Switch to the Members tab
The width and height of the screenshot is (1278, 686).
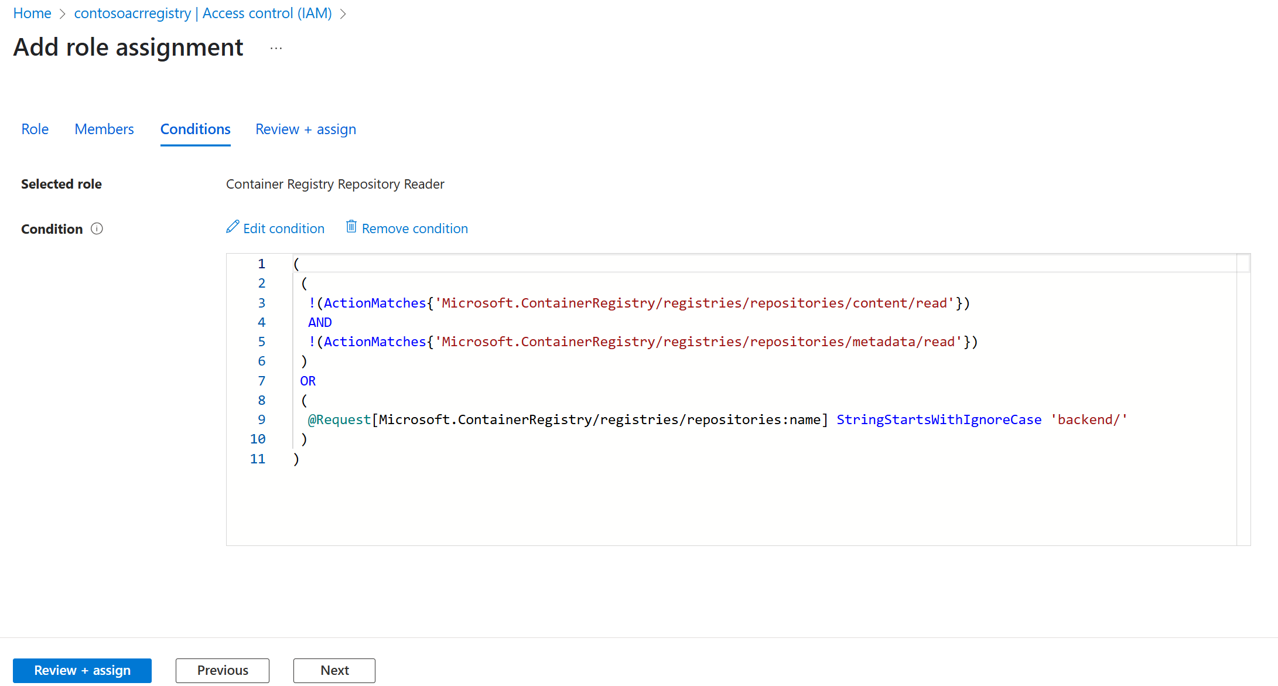click(x=104, y=129)
